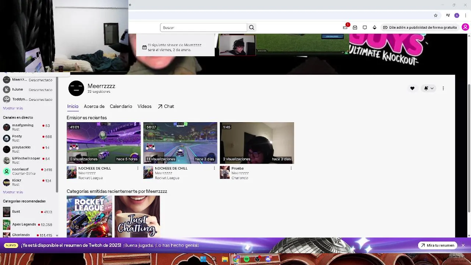This screenshot has width=471, height=265.
Task: Click Mira tu resumen button
Action: (x=438, y=245)
